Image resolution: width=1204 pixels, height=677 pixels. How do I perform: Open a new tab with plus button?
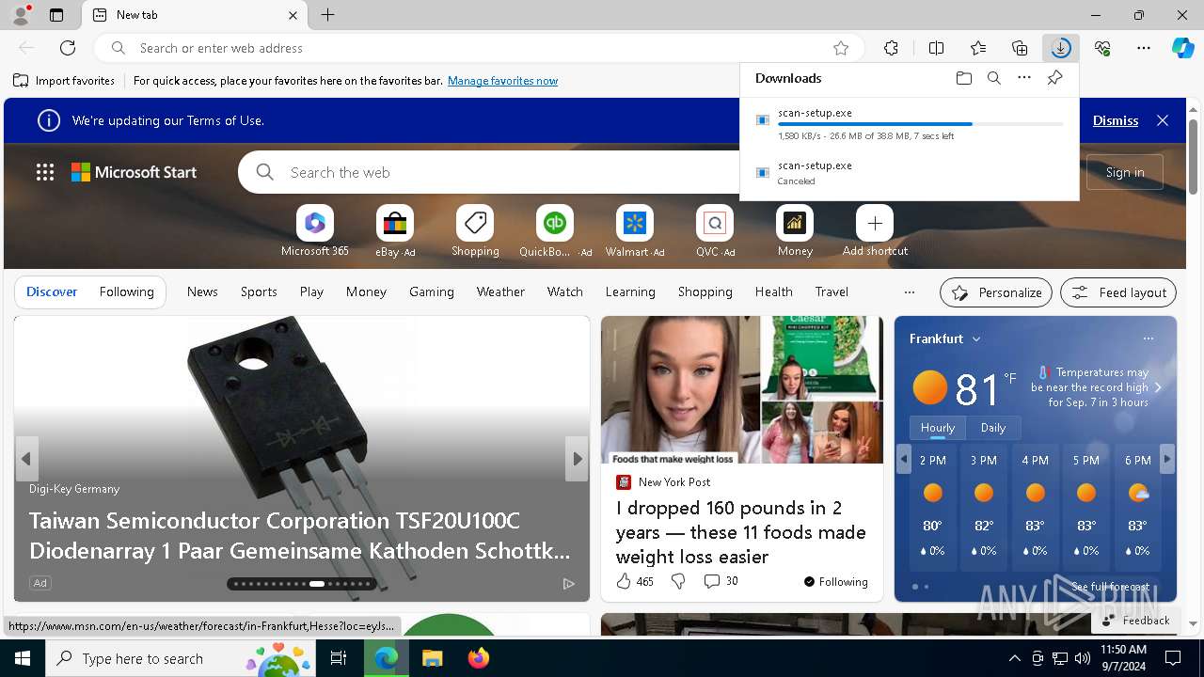coord(327,15)
